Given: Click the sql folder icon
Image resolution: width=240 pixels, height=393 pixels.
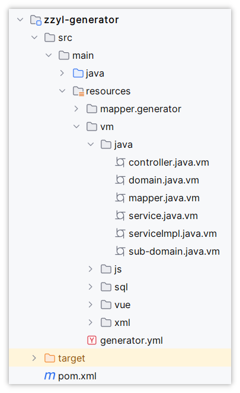Looking at the screenshot, I should pyautogui.click(x=106, y=287).
